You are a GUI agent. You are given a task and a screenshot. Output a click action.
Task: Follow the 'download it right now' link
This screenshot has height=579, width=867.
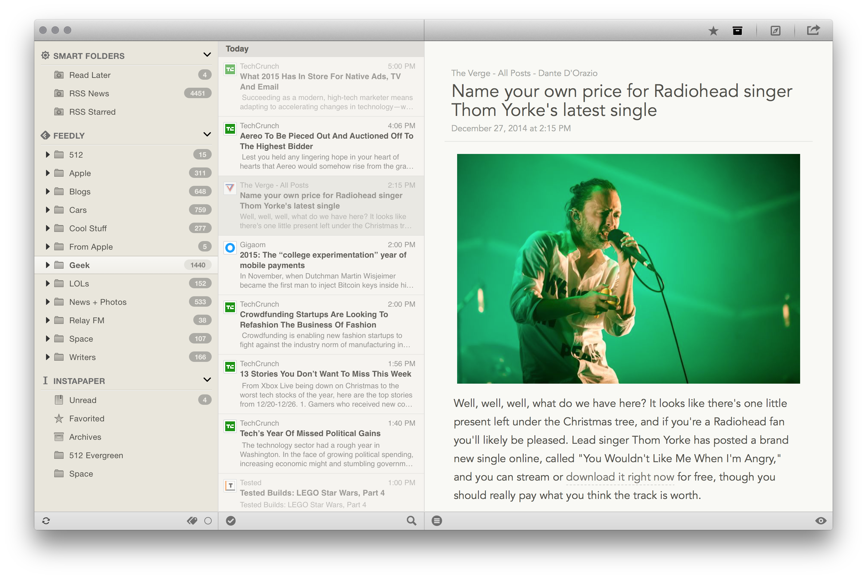click(x=620, y=477)
